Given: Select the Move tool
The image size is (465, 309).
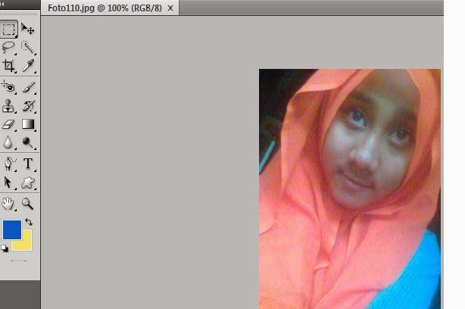Looking at the screenshot, I should (28, 29).
